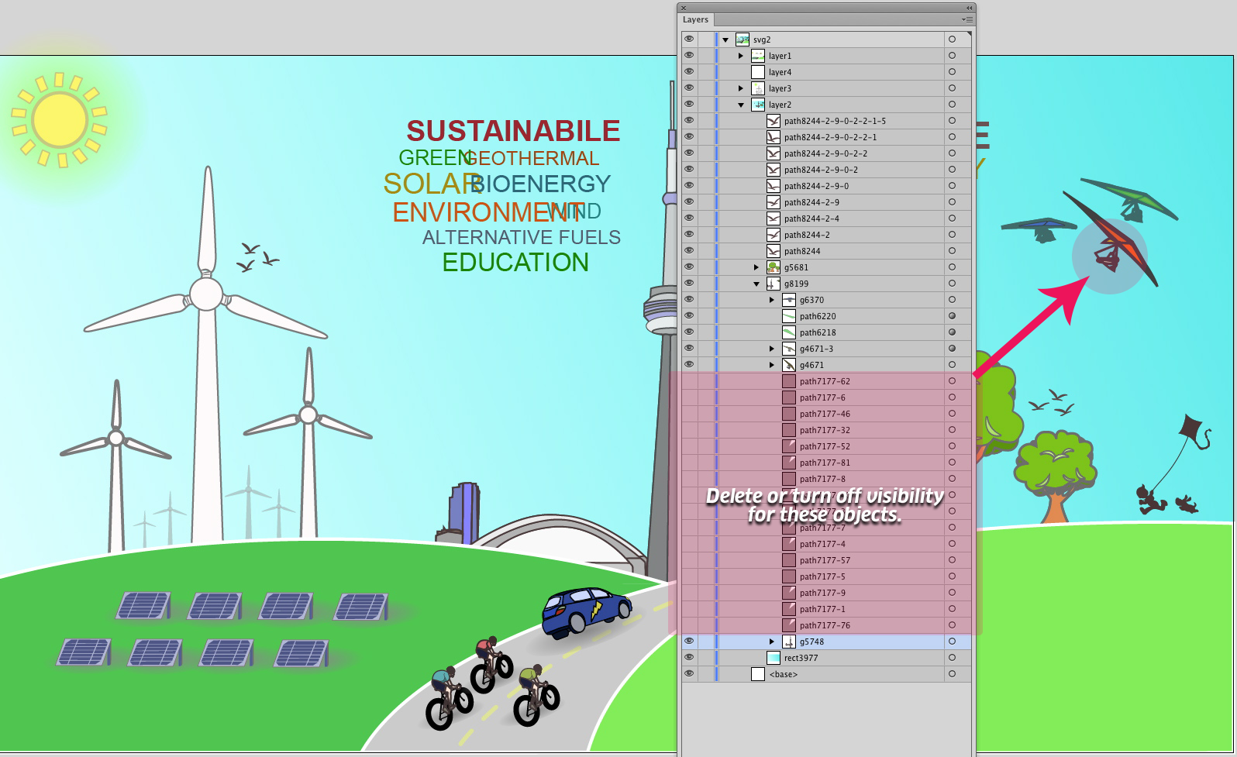
Task: Toggle visibility of g5681 group
Action: tap(689, 267)
